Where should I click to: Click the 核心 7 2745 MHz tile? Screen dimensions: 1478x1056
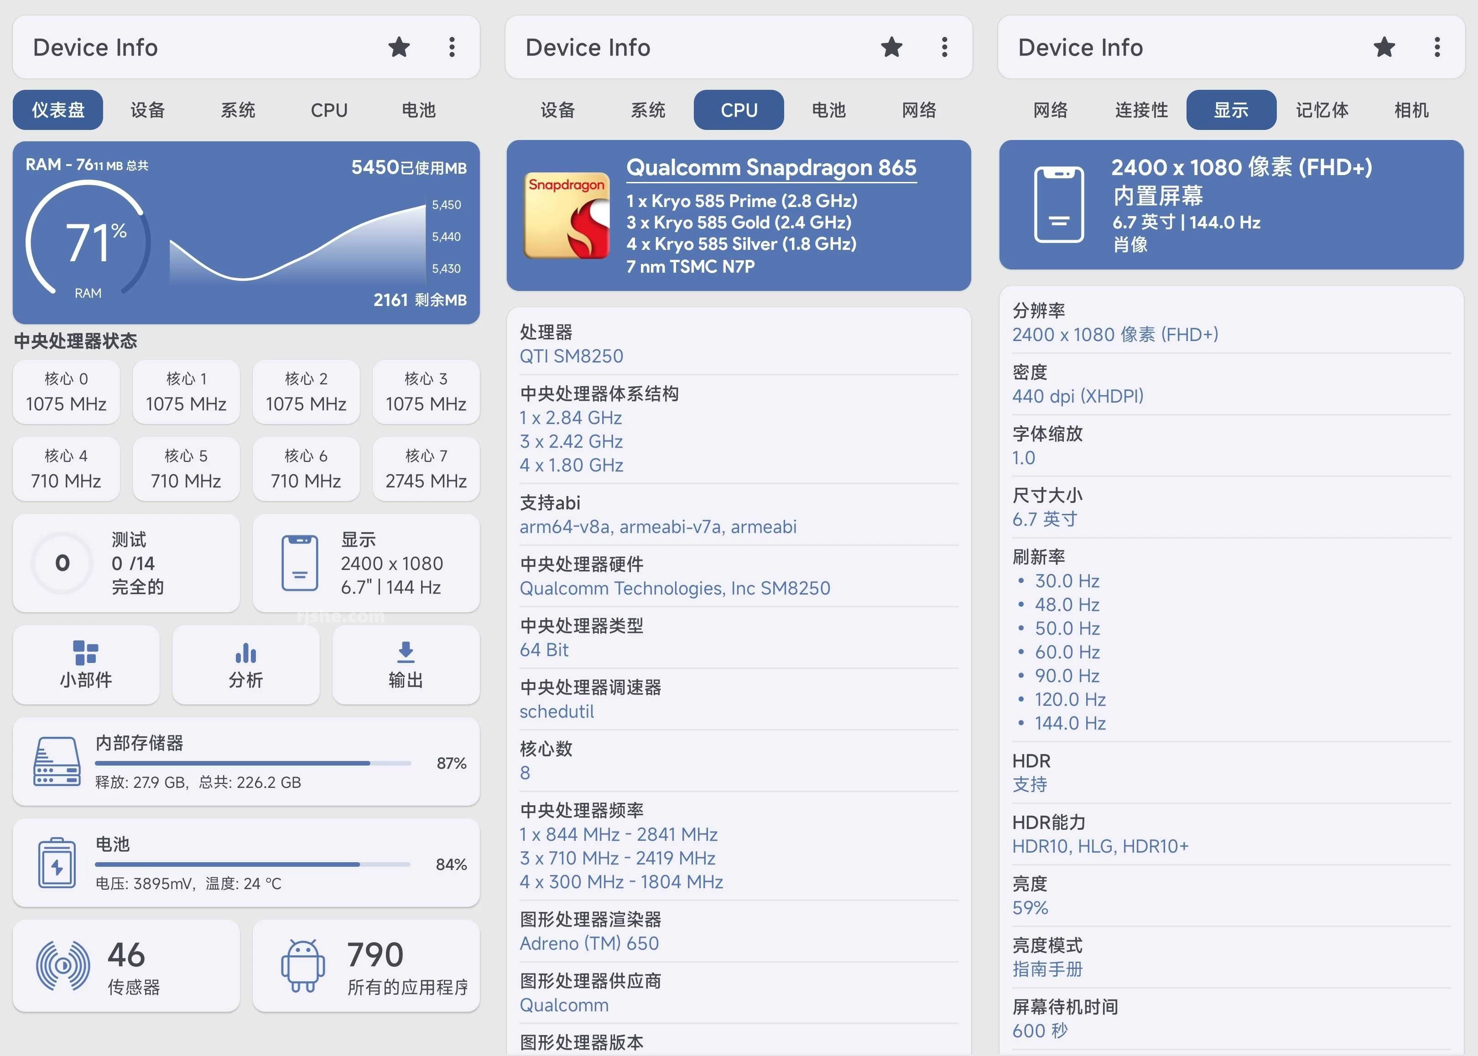(426, 469)
